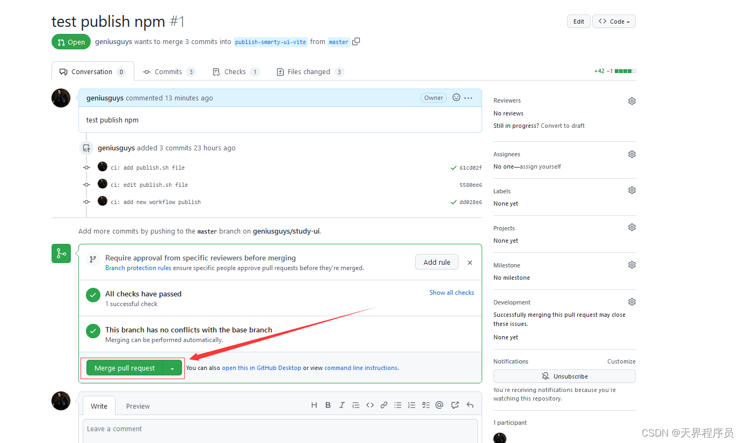Open commit 'ci: add publish.sh file'
The width and height of the screenshot is (742, 443).
coord(148,168)
